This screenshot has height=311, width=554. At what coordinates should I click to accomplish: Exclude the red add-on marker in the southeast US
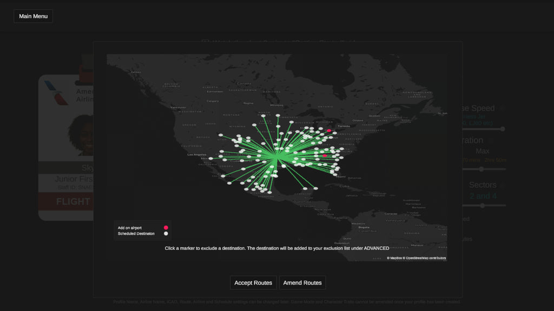[325, 155]
